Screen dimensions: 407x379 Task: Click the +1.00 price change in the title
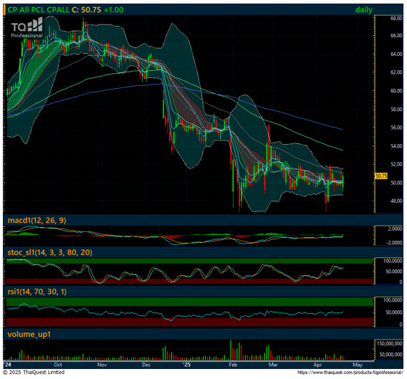114,10
